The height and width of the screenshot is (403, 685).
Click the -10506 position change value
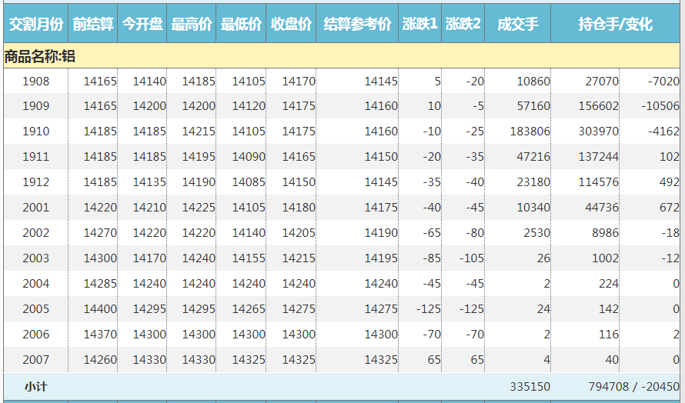tap(661, 106)
